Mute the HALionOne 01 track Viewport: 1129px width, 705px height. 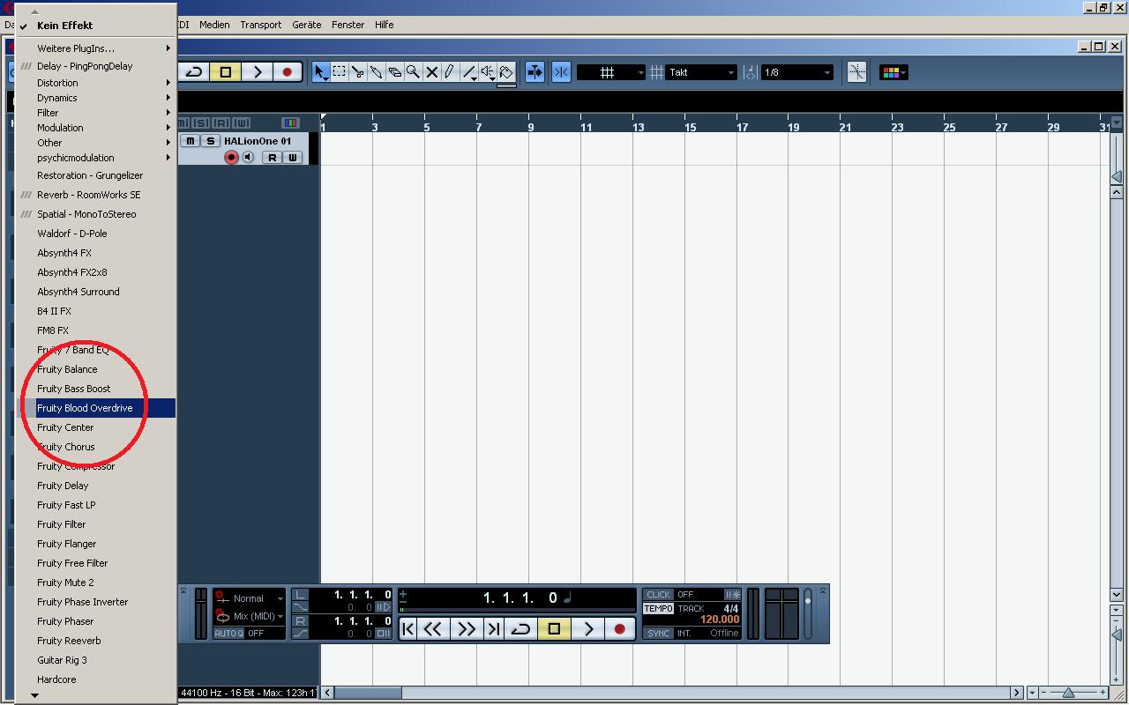tap(190, 141)
